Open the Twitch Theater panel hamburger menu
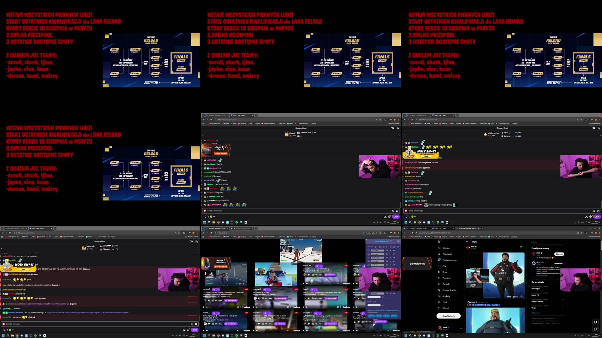Image resolution: width=602 pixels, height=338 pixels. [398, 241]
